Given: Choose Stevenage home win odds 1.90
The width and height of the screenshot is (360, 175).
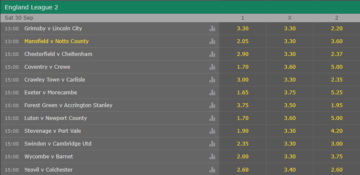Looking at the screenshot, I should point(243,131).
